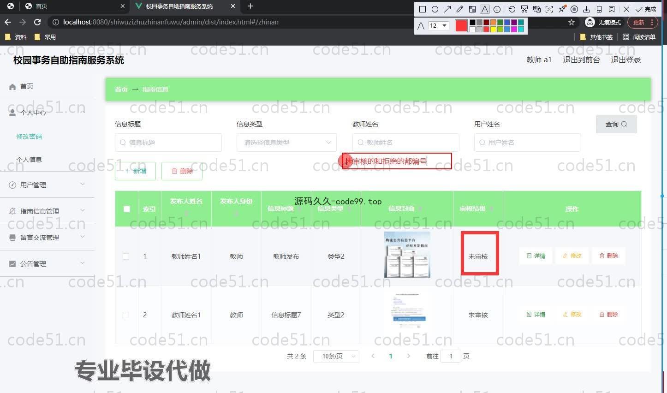Screen dimensions: 667x393
Task: Click 修改 for 信息标题7 row
Action: 572,315
